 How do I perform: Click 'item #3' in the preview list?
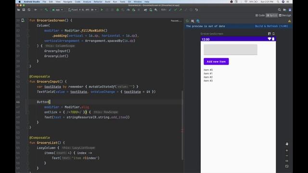[x=208, y=81]
